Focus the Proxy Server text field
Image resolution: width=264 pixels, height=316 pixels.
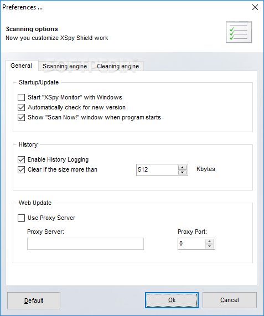85,244
